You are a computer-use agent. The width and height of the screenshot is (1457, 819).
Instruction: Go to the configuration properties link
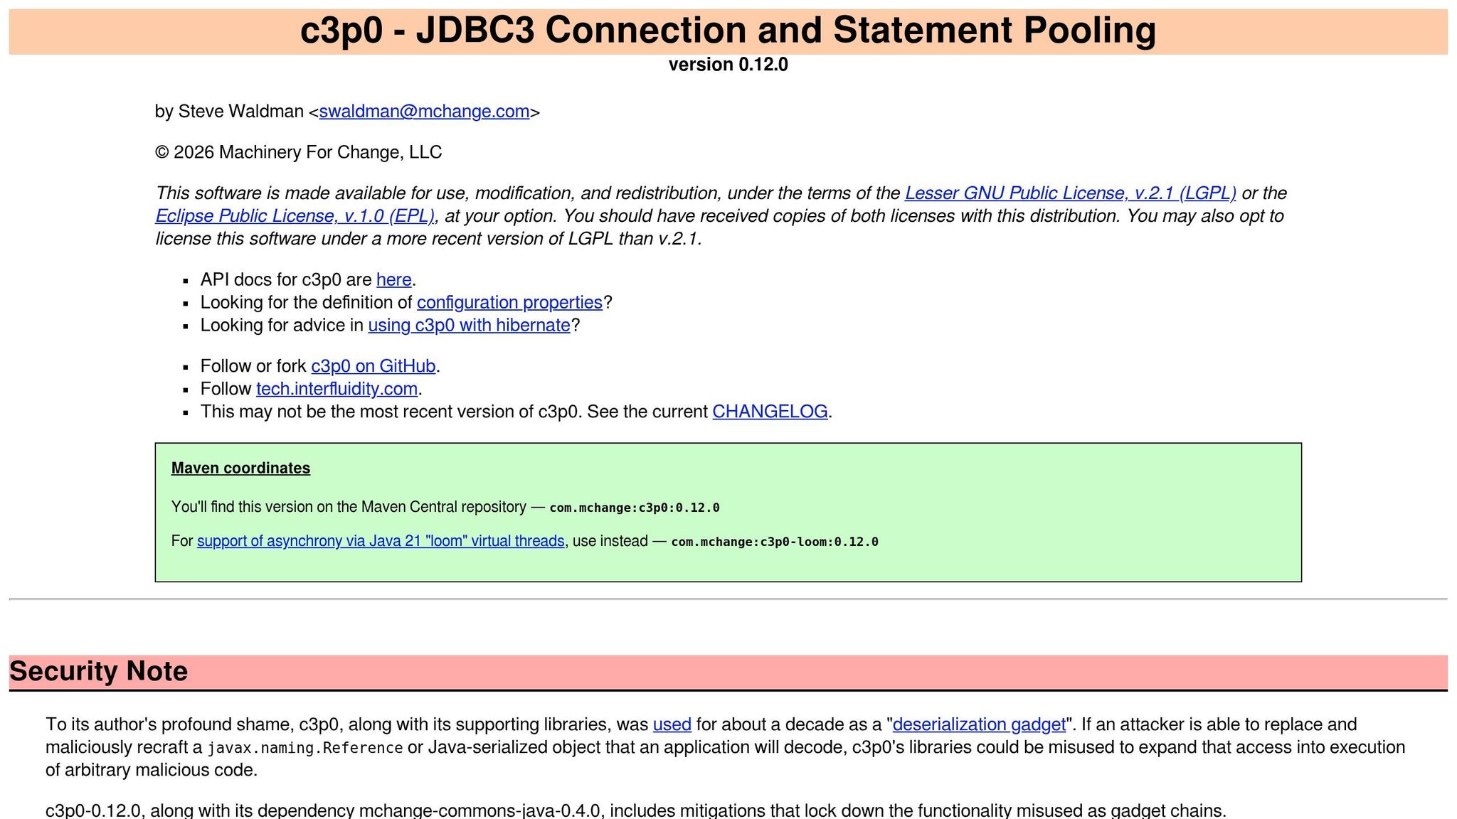tap(509, 302)
